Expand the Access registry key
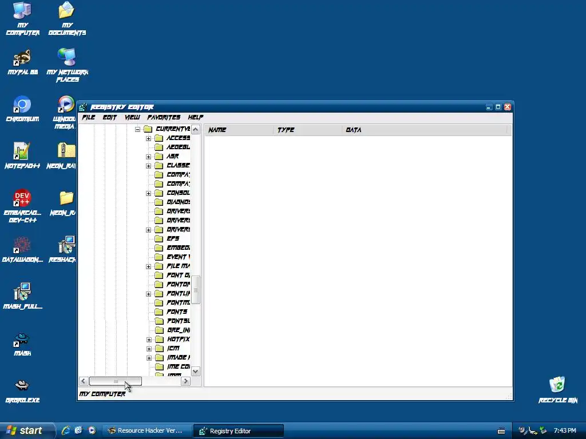586x439 pixels. [148, 138]
